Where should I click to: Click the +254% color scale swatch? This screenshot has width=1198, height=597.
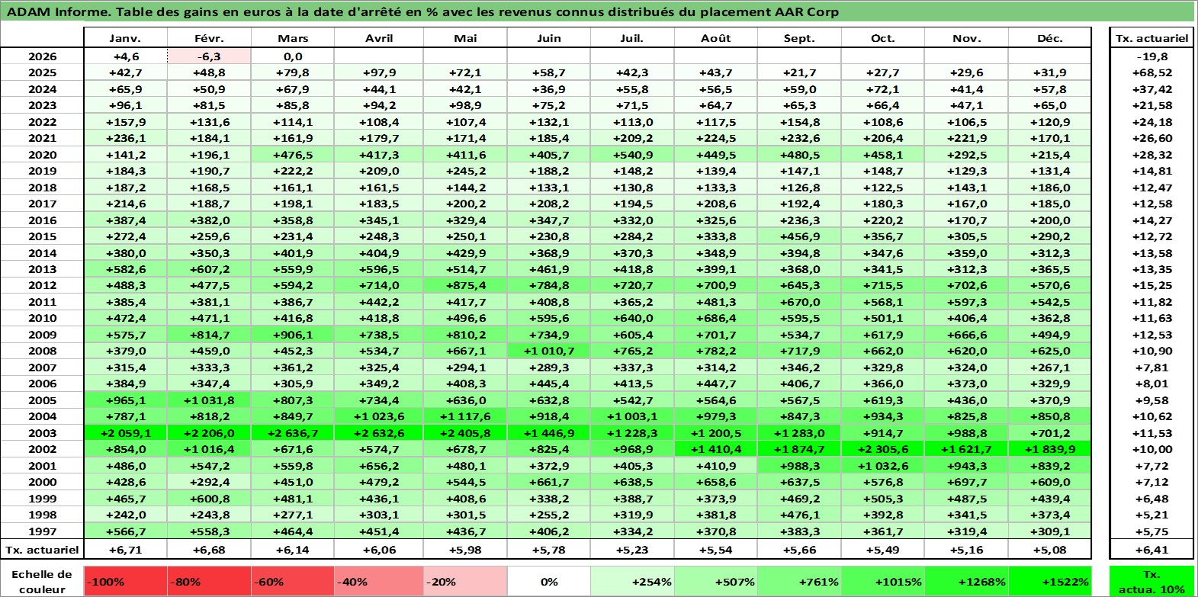click(632, 581)
